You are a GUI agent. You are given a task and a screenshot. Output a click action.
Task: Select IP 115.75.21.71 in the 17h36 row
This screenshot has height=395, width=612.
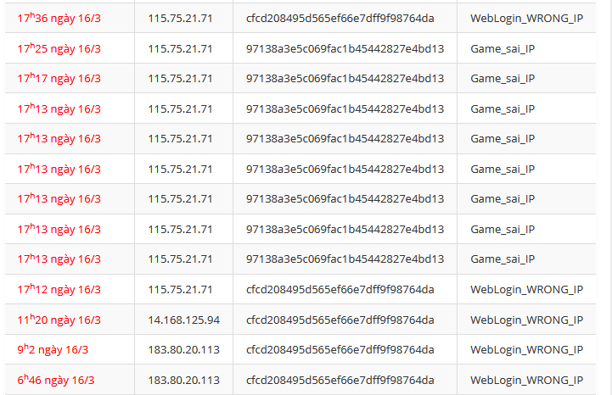pyautogui.click(x=180, y=18)
